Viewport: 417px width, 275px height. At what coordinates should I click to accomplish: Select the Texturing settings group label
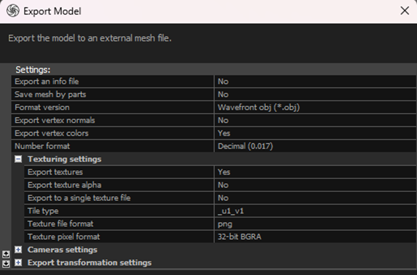pyautogui.click(x=64, y=160)
